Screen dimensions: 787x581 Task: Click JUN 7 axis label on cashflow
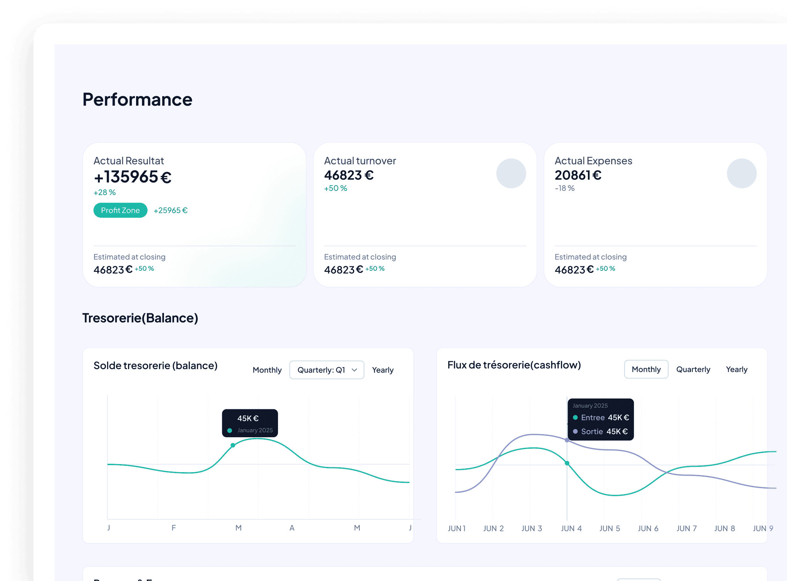pos(686,528)
